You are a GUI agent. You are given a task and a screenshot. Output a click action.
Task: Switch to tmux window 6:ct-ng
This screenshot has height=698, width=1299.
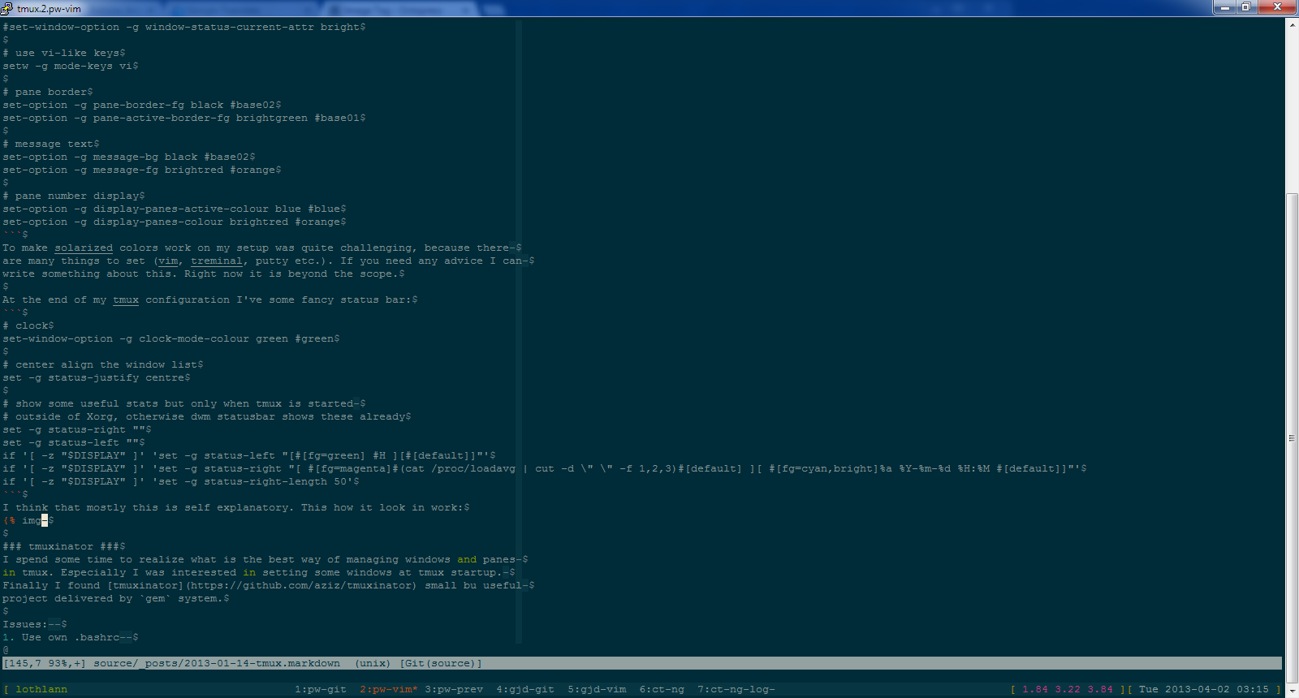[662, 689]
